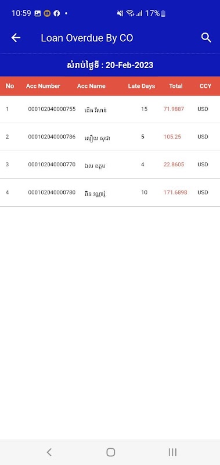Image resolution: width=220 pixels, height=465 pixels.
Task: Open account 000102040000780 row
Action: pos(110,193)
